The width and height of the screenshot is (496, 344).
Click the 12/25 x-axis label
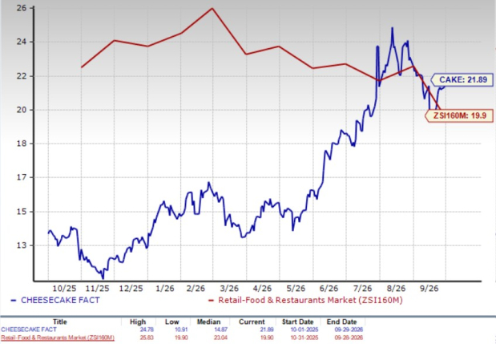coord(131,289)
